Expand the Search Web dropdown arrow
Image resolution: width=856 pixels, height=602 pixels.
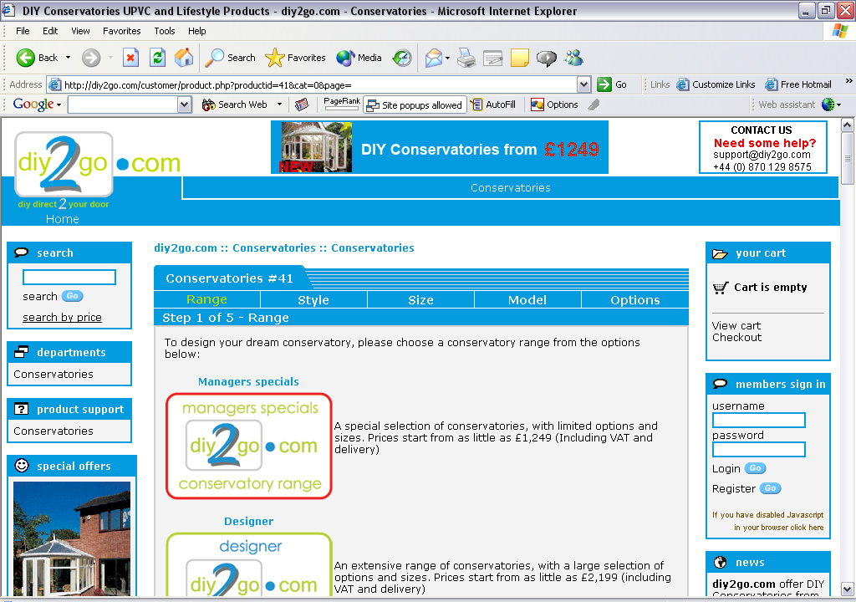(279, 105)
